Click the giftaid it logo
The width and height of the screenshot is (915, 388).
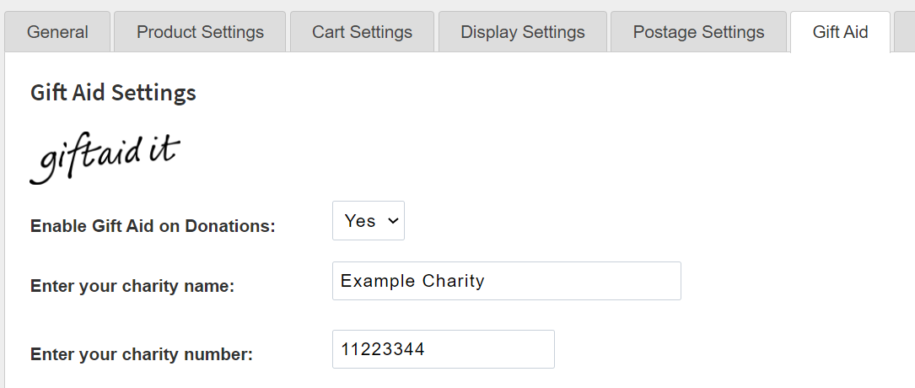pos(105,158)
